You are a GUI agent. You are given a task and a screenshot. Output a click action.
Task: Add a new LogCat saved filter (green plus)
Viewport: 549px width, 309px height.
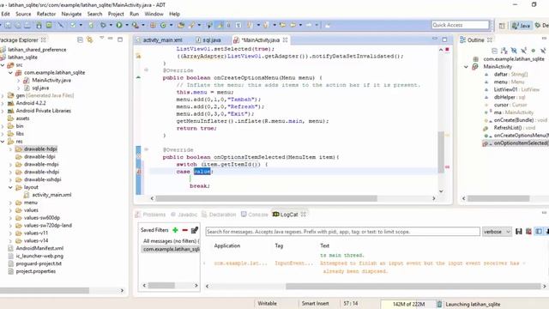(x=175, y=230)
